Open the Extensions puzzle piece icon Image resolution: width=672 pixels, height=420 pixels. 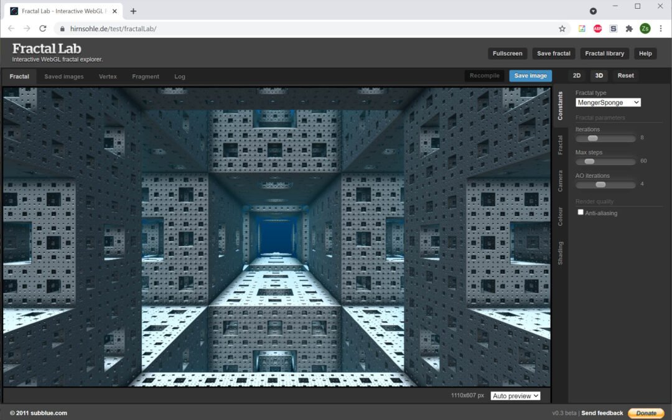tap(629, 29)
